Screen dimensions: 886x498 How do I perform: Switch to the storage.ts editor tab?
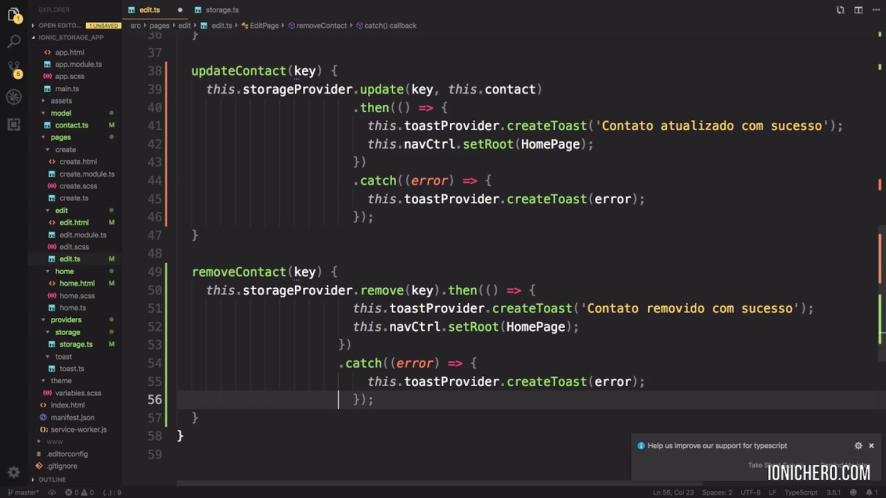point(221,10)
